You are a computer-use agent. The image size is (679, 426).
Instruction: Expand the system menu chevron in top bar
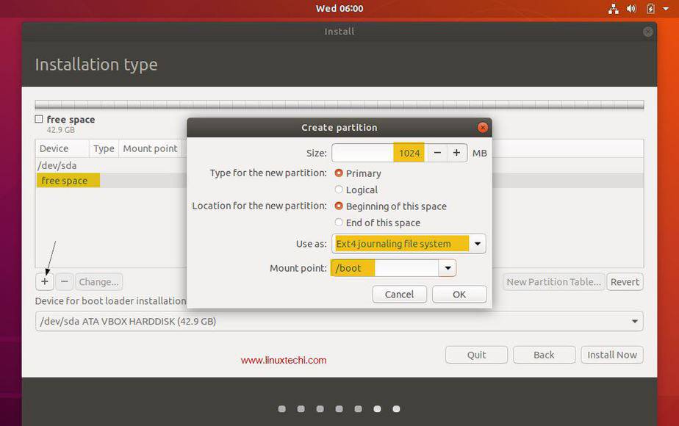pyautogui.click(x=666, y=8)
